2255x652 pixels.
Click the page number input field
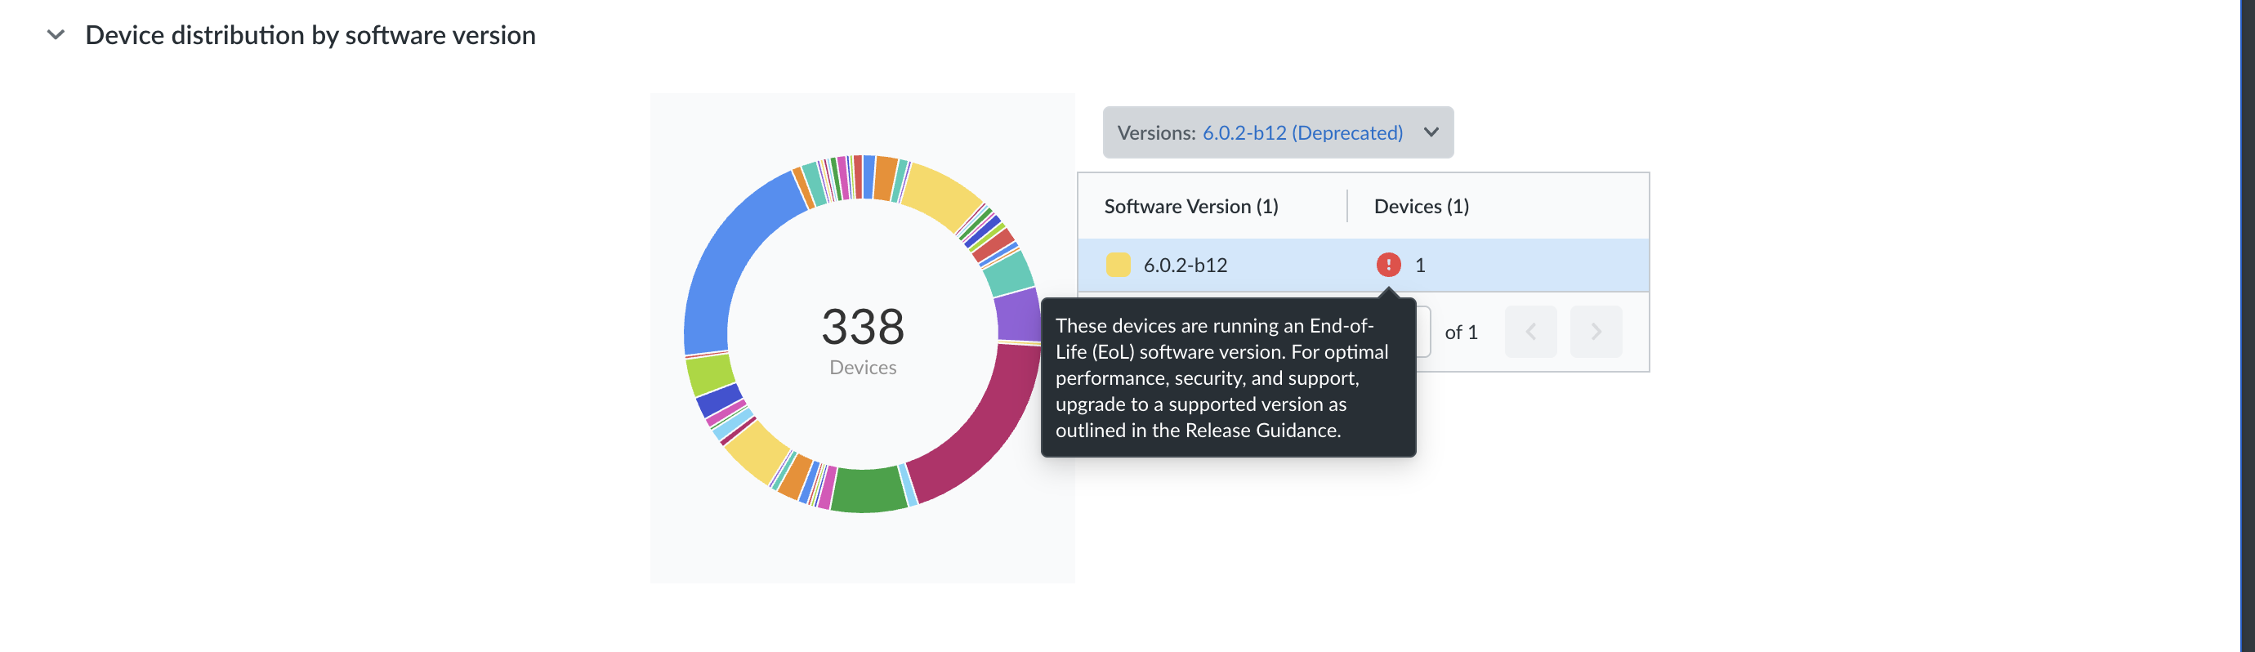pyautogui.click(x=1423, y=332)
